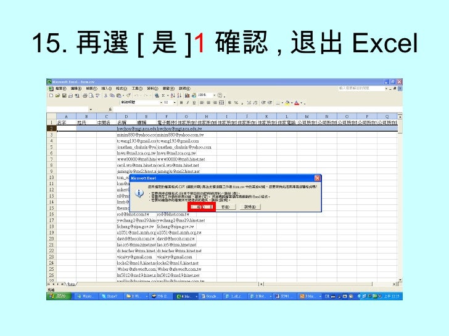Apply Currency style icon

click(x=229, y=103)
